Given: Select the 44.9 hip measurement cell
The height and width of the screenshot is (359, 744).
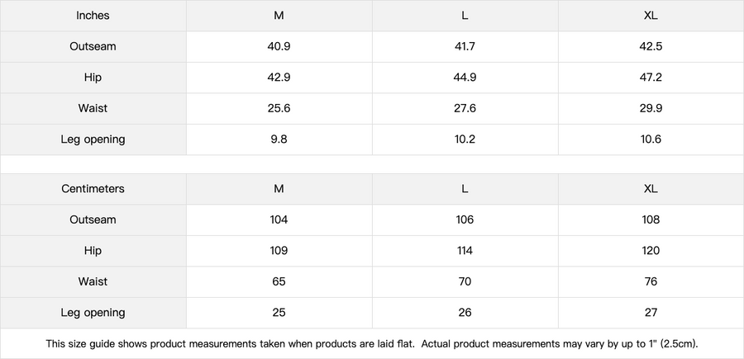Looking at the screenshot, I should tap(465, 78).
